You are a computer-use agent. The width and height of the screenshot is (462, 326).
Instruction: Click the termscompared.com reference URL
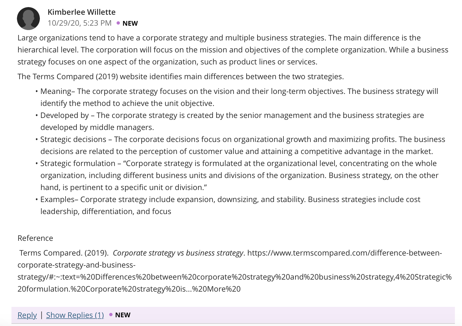(235, 271)
